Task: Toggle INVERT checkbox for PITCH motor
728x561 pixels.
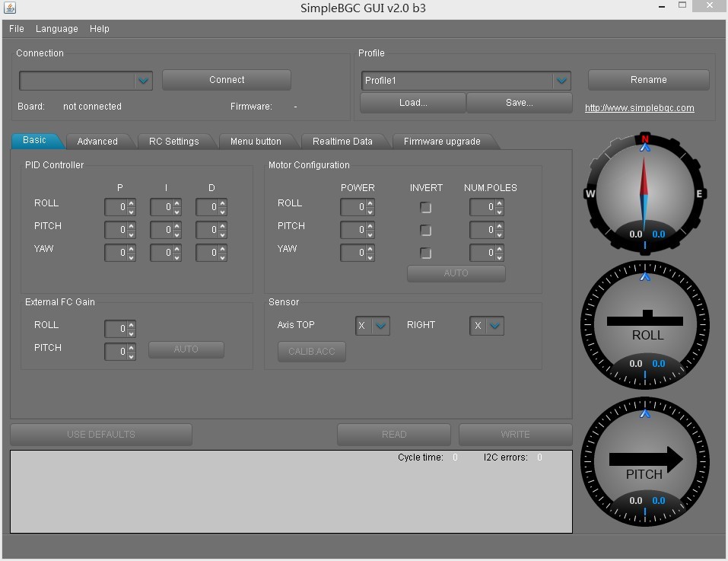Action: [426, 231]
